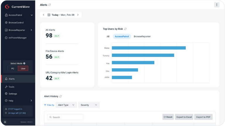This screenshot has height=126, width=225.
Task: Go to previous day arrow
Action: (x=43, y=15)
